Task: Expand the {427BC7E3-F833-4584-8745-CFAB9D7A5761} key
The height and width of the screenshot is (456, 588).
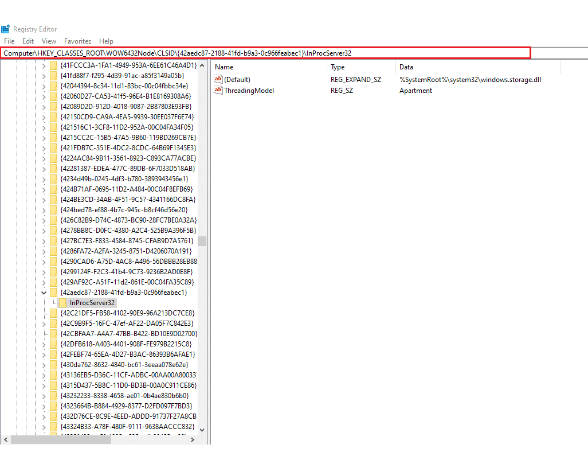Action: coord(44,240)
